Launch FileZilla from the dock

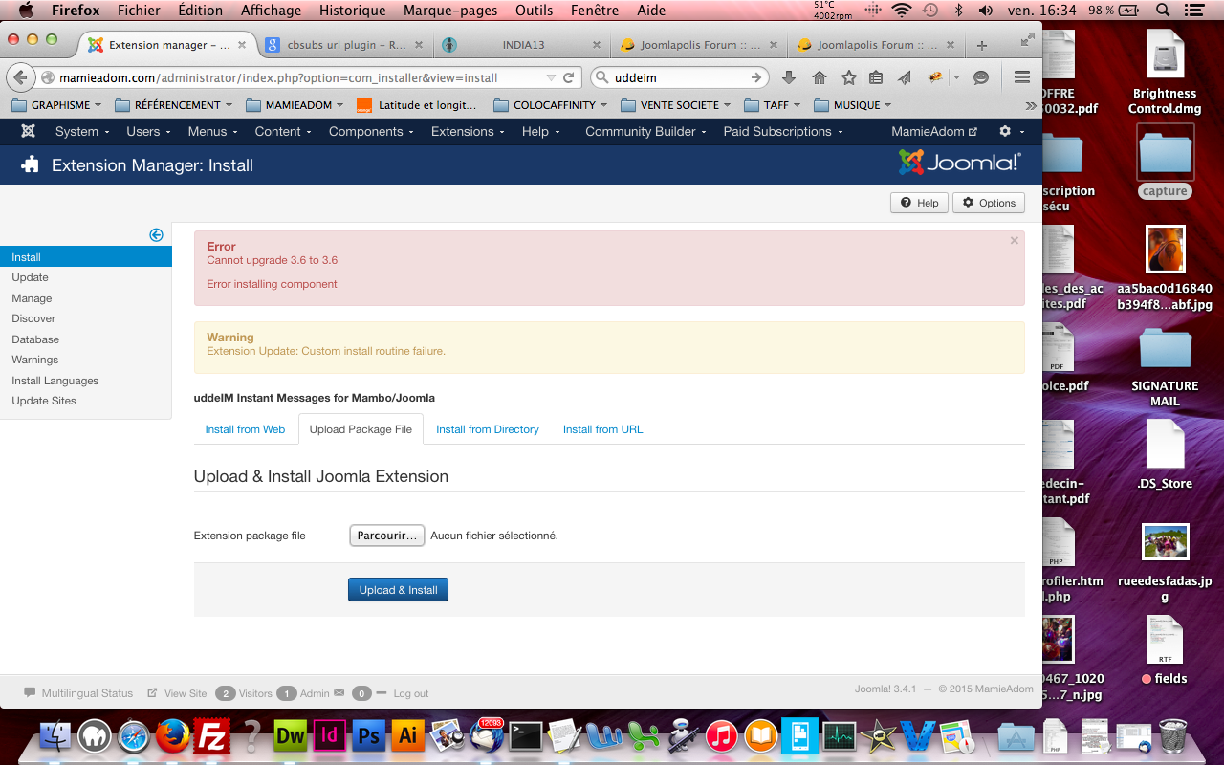[210, 735]
